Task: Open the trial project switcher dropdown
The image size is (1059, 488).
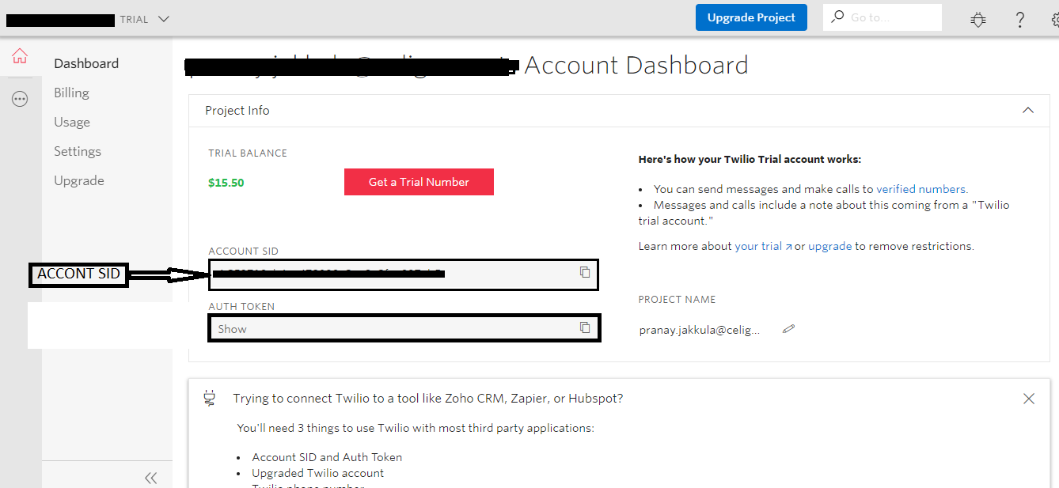Action: pos(164,19)
